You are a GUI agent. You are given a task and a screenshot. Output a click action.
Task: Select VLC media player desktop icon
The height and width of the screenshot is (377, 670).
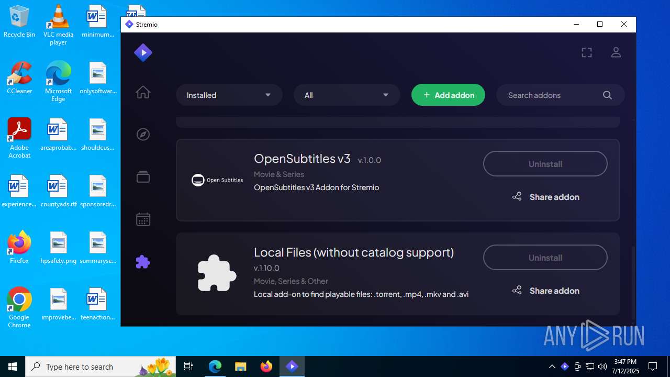click(x=58, y=25)
